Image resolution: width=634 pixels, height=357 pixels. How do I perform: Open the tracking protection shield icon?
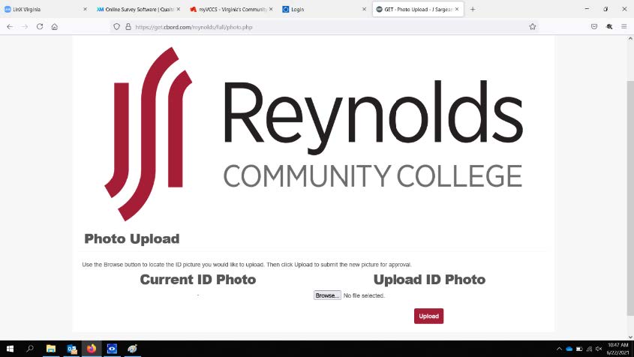116,27
